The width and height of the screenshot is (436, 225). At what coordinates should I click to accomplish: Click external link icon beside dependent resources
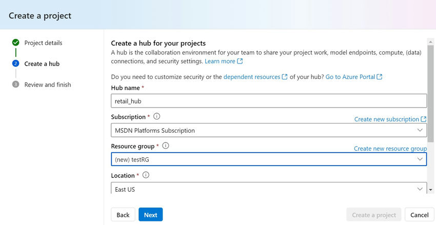pyautogui.click(x=285, y=77)
